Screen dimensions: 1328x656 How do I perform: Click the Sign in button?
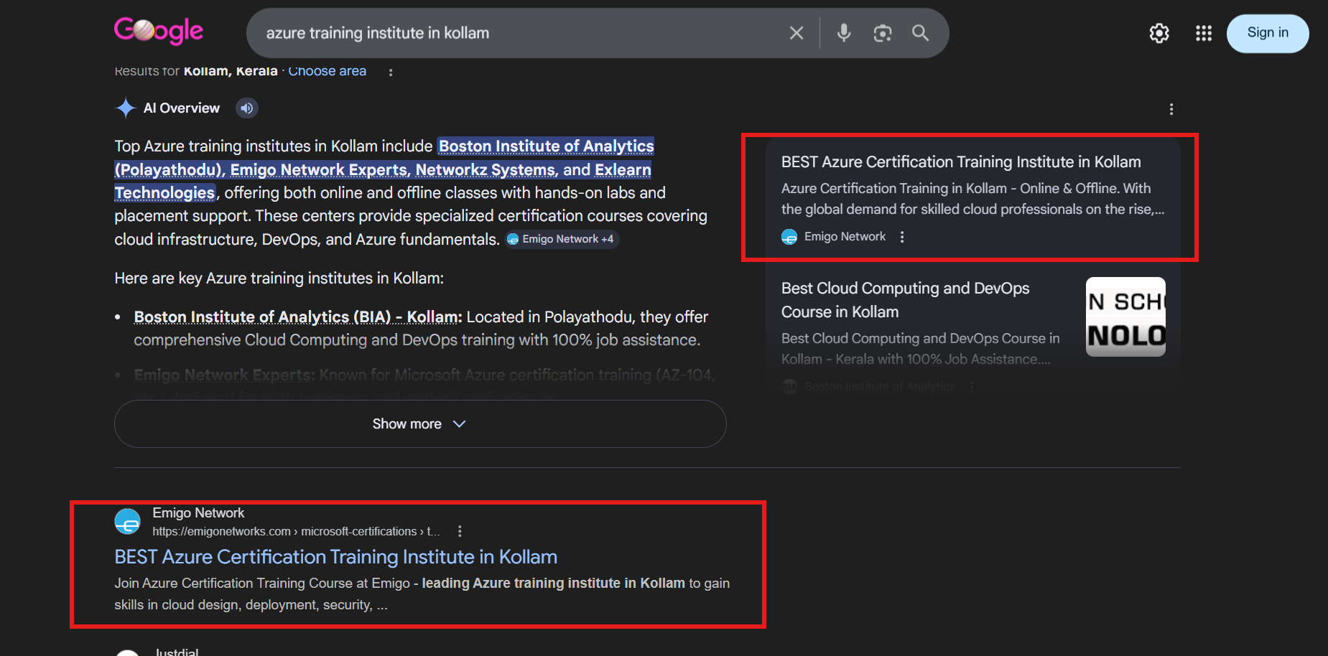point(1267,33)
